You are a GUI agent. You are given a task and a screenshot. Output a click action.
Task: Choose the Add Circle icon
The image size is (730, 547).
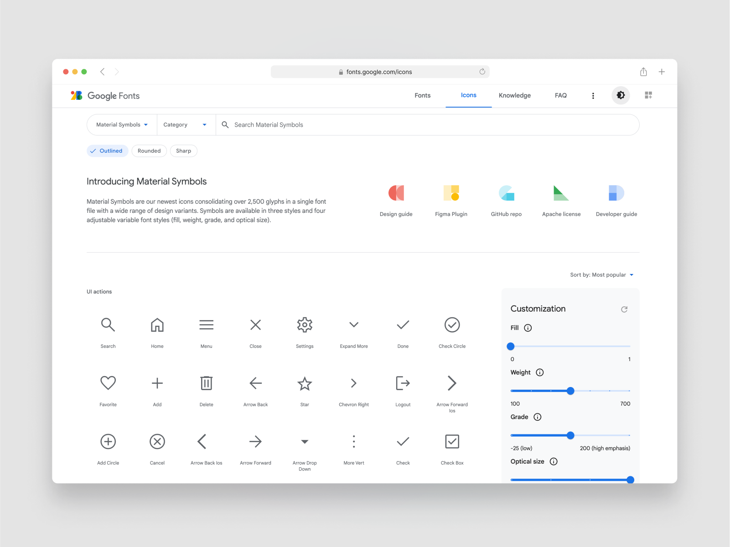point(108,441)
